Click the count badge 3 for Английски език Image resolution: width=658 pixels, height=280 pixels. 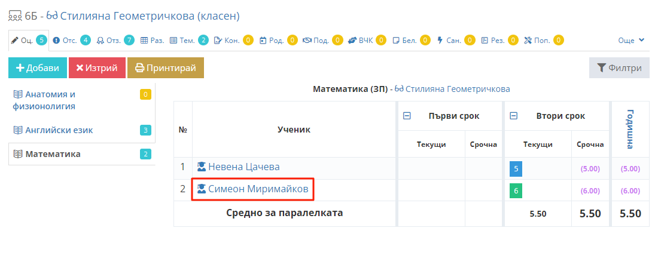[145, 130]
